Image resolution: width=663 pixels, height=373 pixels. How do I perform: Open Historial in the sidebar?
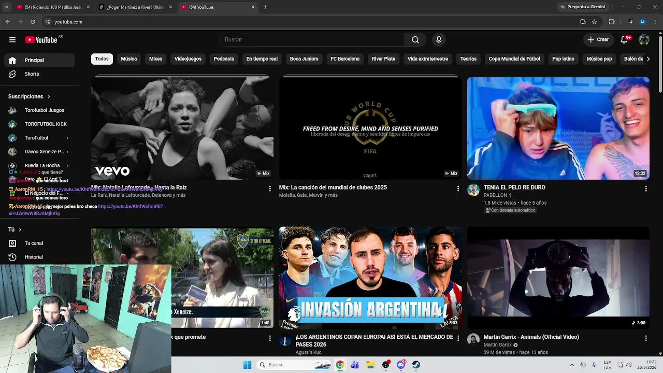[x=39, y=257]
